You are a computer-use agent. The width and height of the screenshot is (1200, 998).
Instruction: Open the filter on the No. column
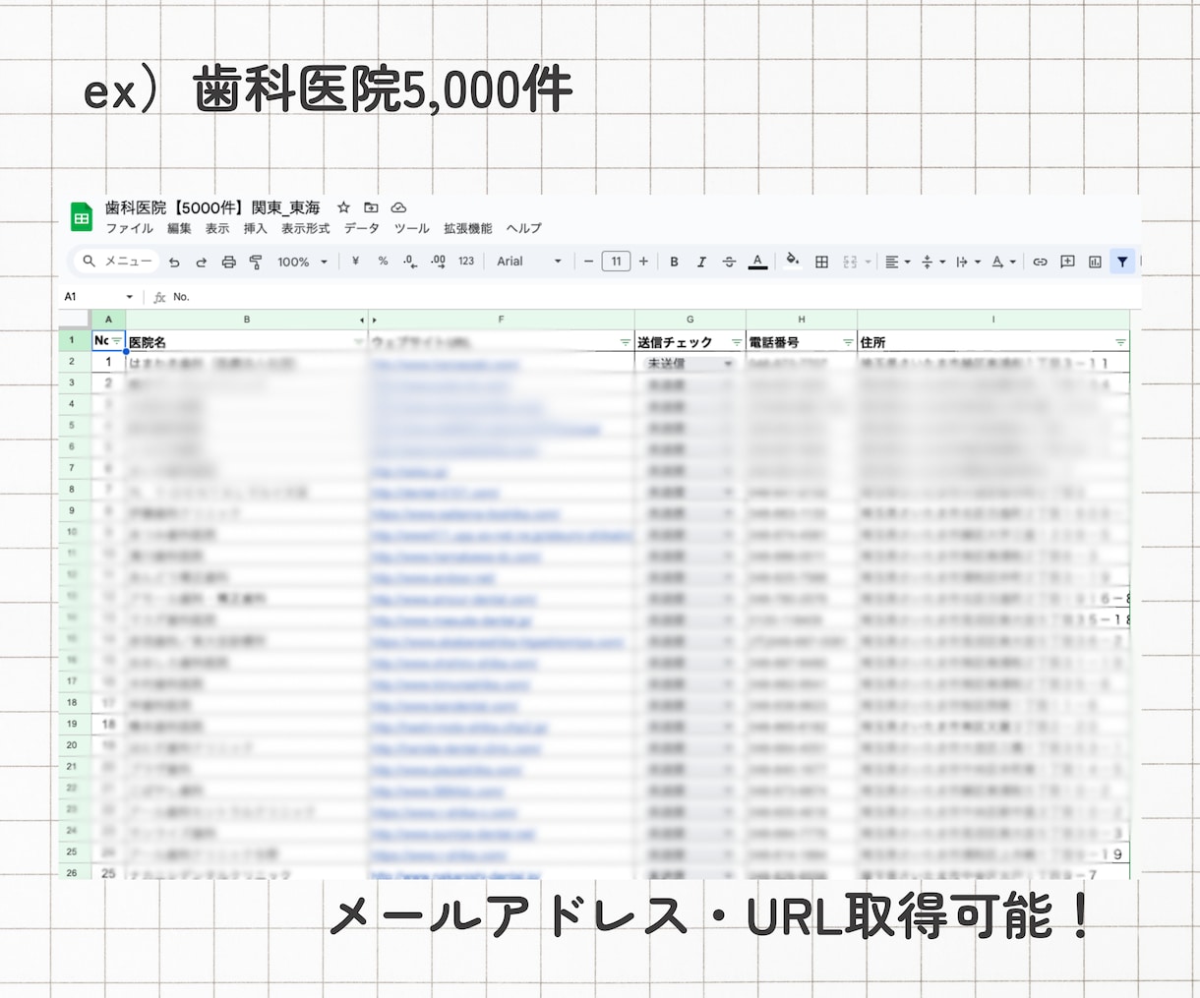click(117, 341)
